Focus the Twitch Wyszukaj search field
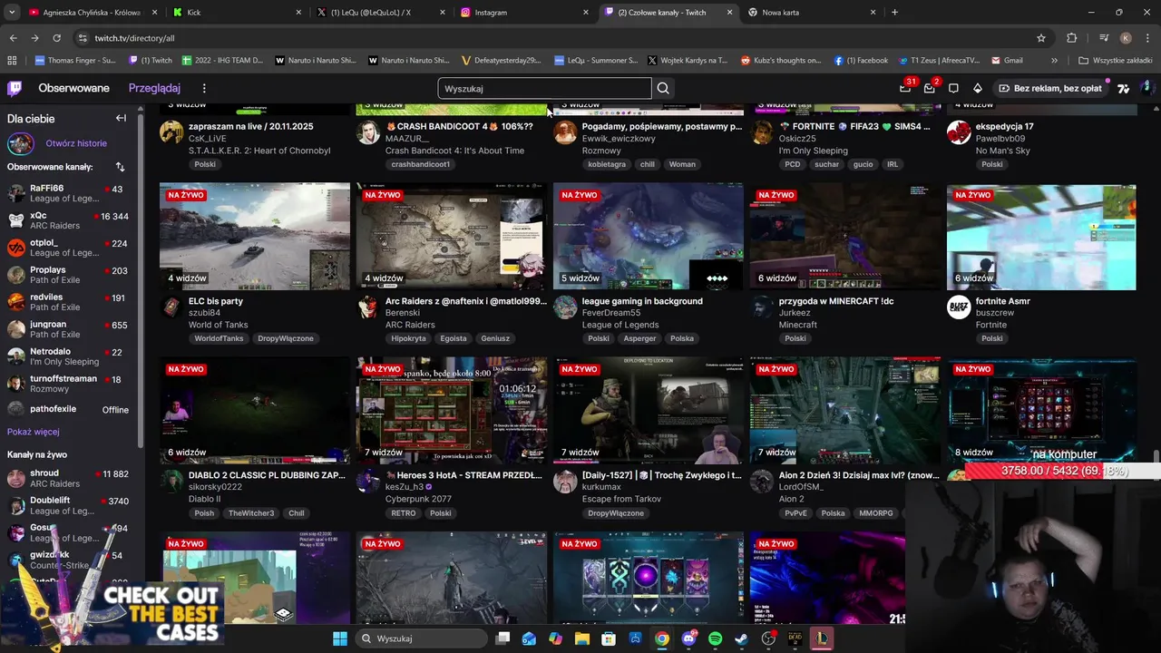Viewport: 1161px width, 653px height. (544, 88)
